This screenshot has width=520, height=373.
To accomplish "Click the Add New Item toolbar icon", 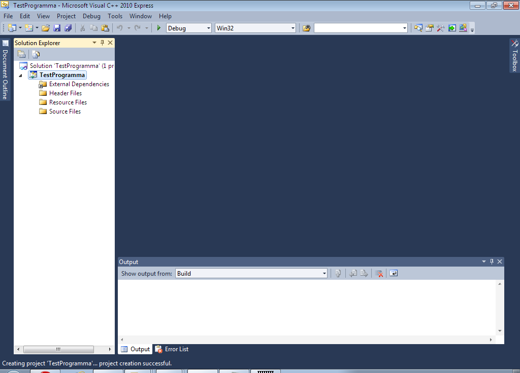I will click(x=29, y=28).
